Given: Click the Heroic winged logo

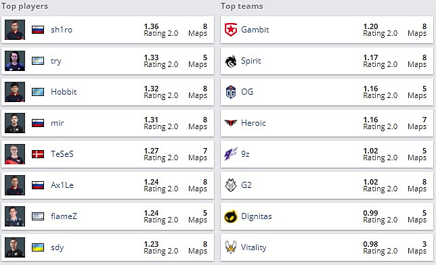Looking at the screenshot, I should 231,122.
